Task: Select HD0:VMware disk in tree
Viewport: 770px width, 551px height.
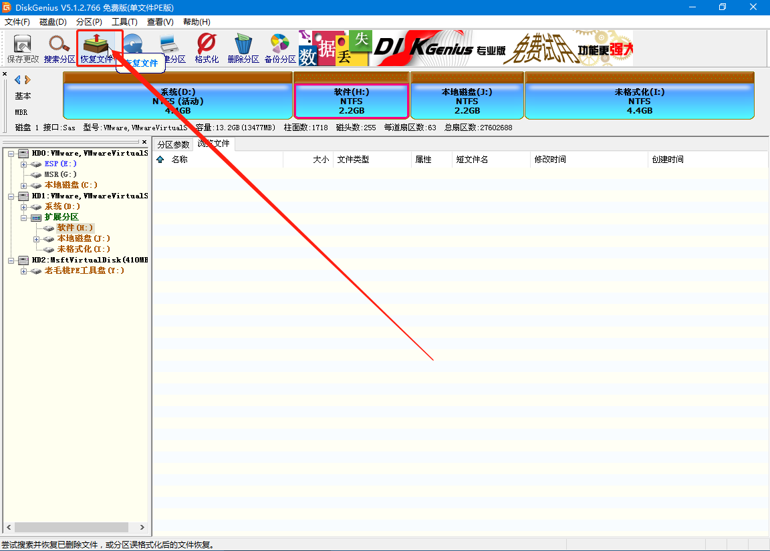Action: click(90, 153)
